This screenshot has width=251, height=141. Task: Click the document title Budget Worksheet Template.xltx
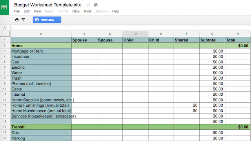pyautogui.click(x=47, y=5)
